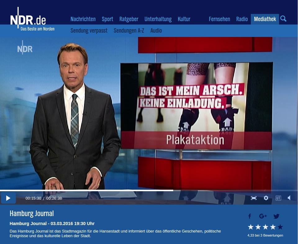Open the search magnifier icon

click(283, 19)
